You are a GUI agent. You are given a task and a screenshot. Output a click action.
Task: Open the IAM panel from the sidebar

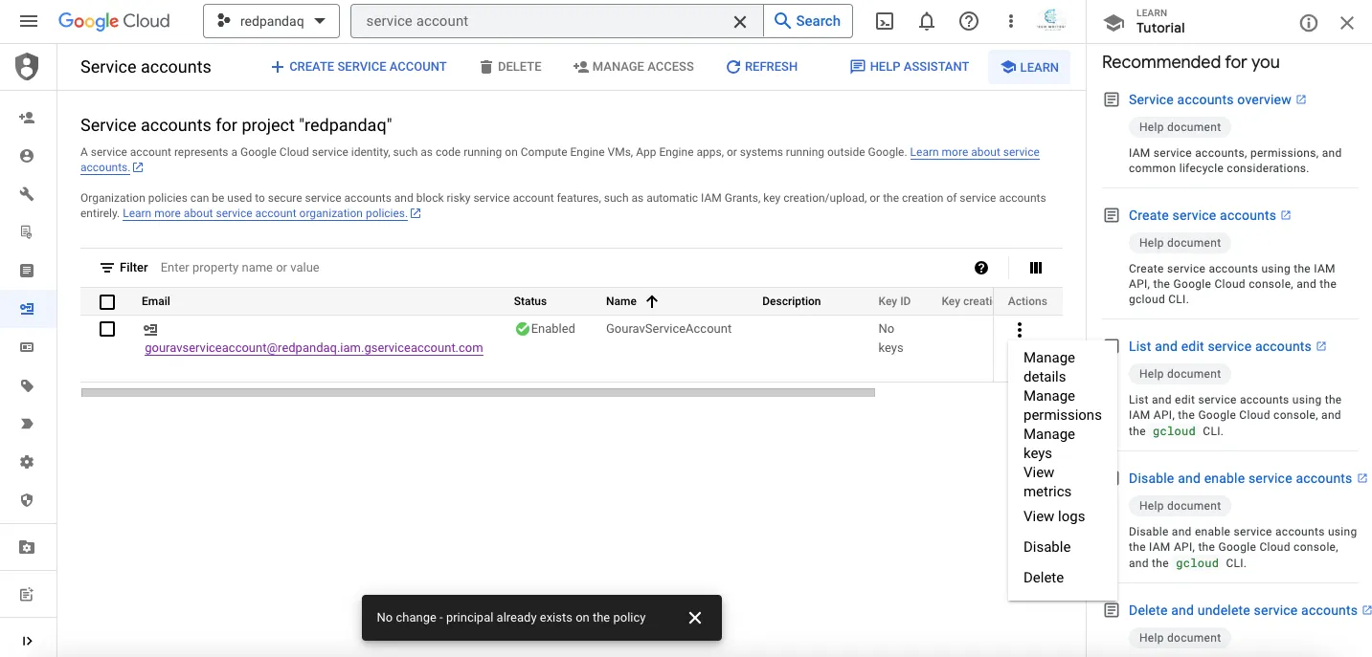click(27, 117)
